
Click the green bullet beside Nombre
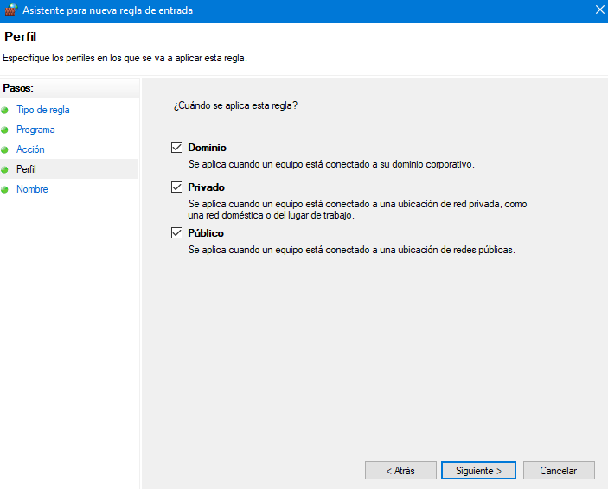pyautogui.click(x=4, y=190)
